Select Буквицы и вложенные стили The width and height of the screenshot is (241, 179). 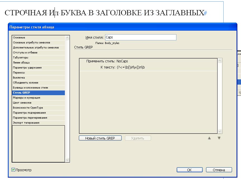click(x=38, y=88)
